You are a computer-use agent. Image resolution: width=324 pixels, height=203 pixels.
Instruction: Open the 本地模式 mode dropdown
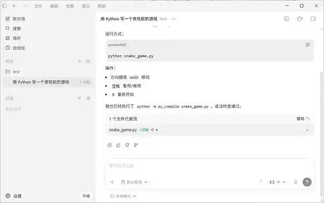[124, 196]
